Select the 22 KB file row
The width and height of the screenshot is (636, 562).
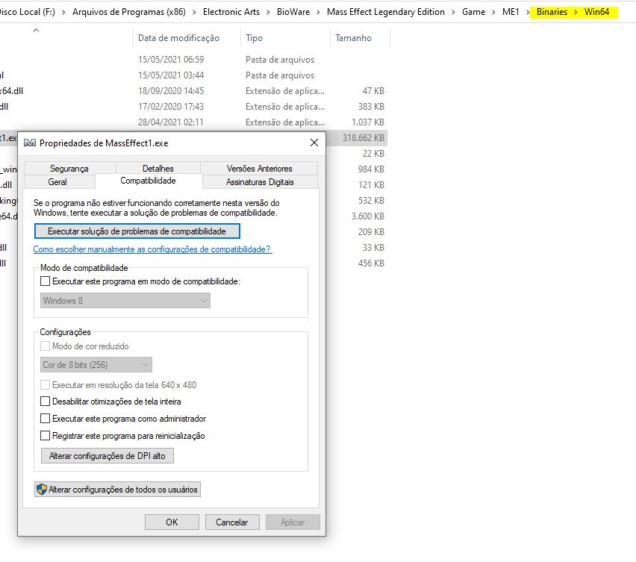point(357,154)
